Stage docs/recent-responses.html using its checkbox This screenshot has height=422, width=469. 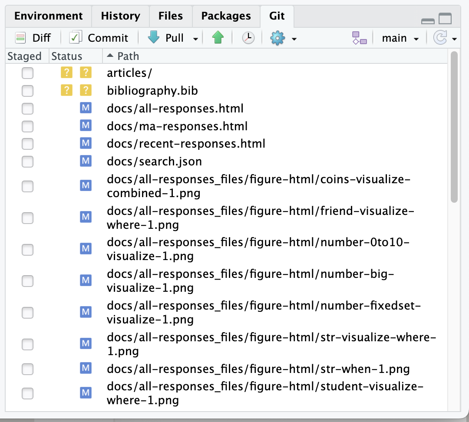[27, 144]
